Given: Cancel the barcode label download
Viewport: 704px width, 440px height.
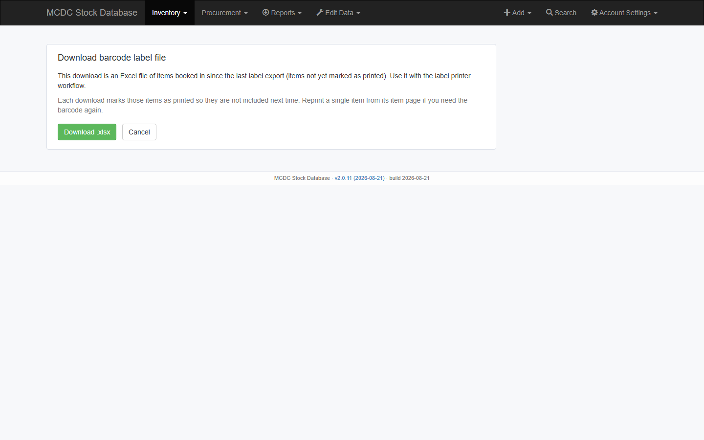Looking at the screenshot, I should 139,132.
